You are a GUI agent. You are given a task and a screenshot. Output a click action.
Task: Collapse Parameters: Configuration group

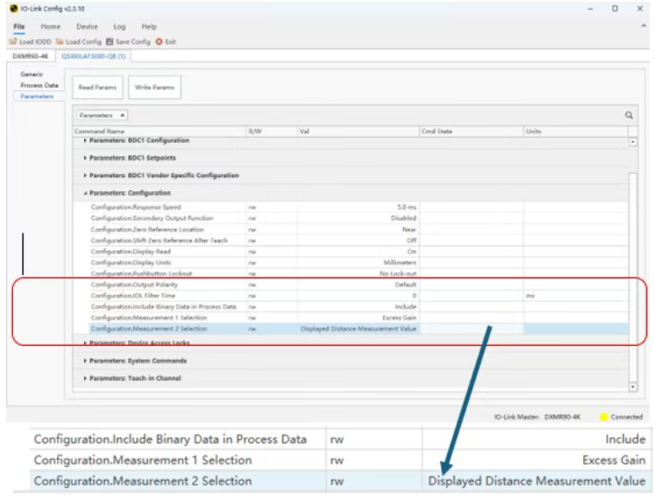click(85, 193)
